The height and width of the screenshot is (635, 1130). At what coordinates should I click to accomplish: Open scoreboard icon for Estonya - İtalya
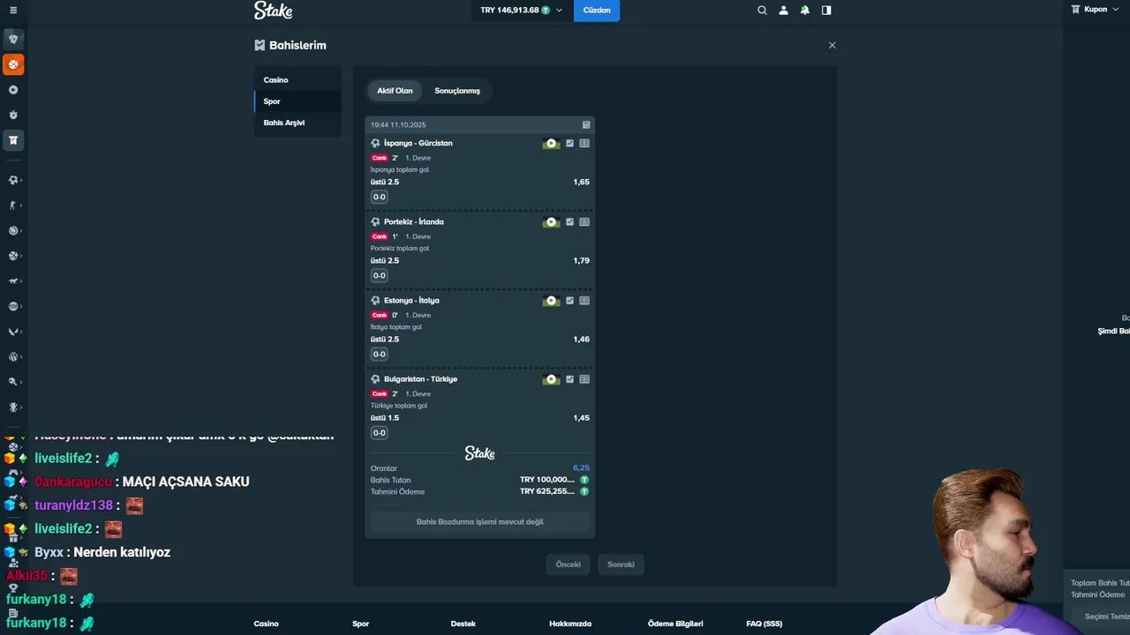[584, 301]
